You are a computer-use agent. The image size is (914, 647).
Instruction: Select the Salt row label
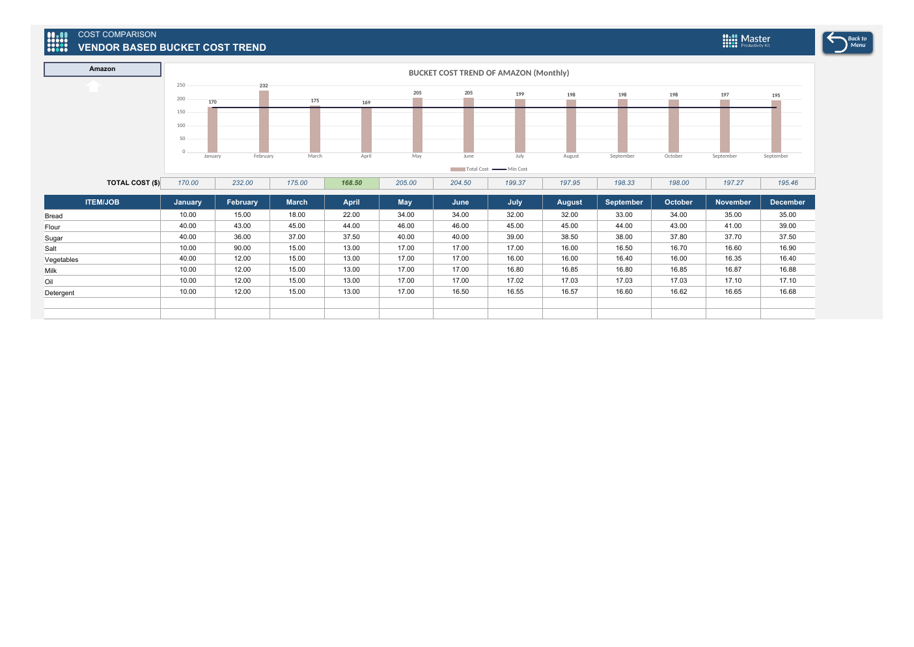pyautogui.click(x=50, y=249)
